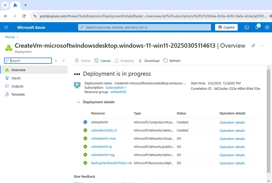Image resolution: width=272 pixels, height=183 pixels.
Task: Open the notifications bell
Action: coord(257,27)
